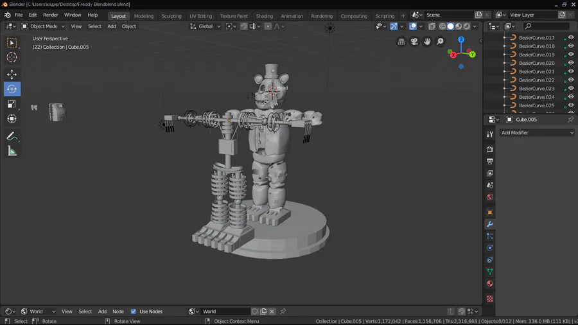Image resolution: width=578 pixels, height=325 pixels.
Task: Unlink the World datablock
Action: click(x=272, y=312)
